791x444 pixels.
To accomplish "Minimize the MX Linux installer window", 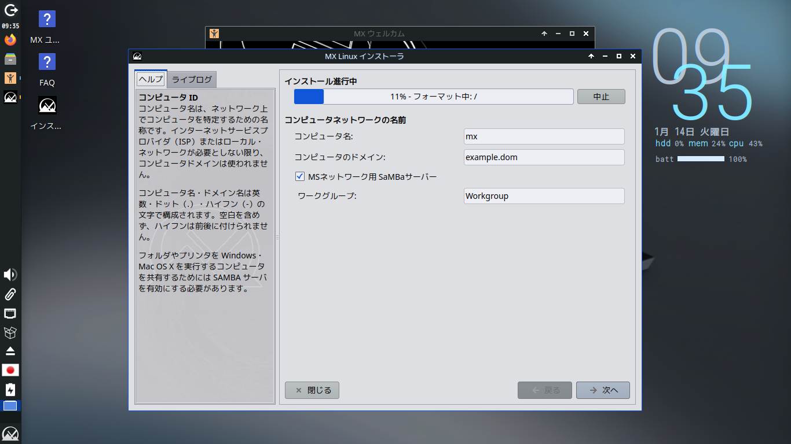I will point(605,56).
